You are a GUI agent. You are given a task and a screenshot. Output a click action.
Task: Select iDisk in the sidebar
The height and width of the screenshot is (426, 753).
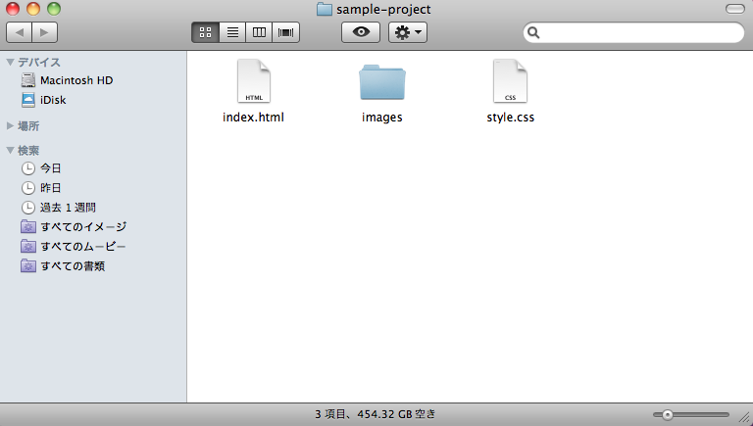(53, 100)
